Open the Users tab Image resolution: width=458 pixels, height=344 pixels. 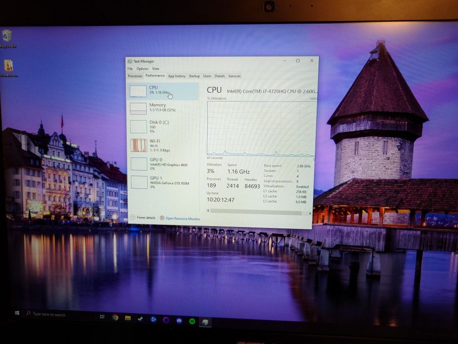(207, 76)
